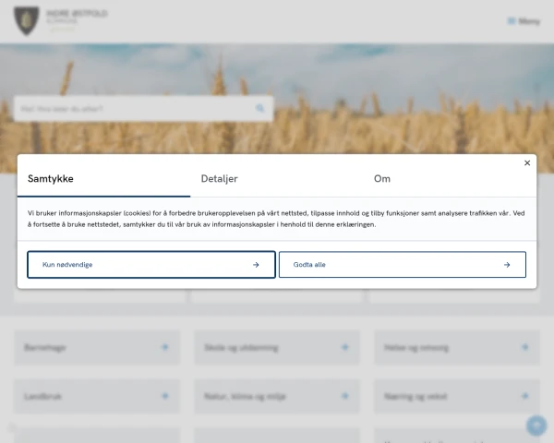This screenshot has width=554, height=443.
Task: Accept only necessary cookies (Kun nødvendige)
Action: [151, 265]
